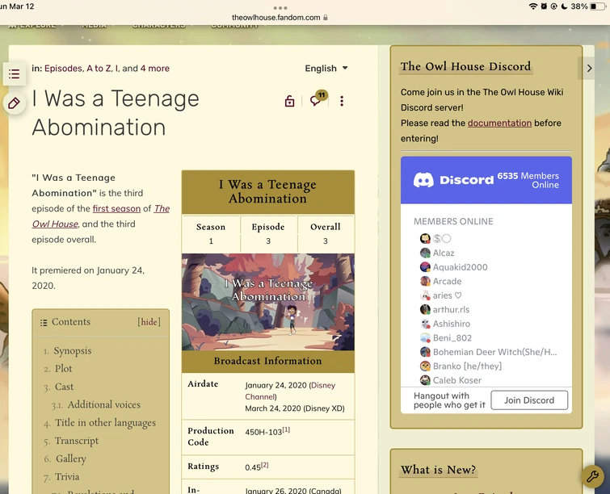Open the three-dot more actions menu
This screenshot has height=494, width=610.
(342, 101)
